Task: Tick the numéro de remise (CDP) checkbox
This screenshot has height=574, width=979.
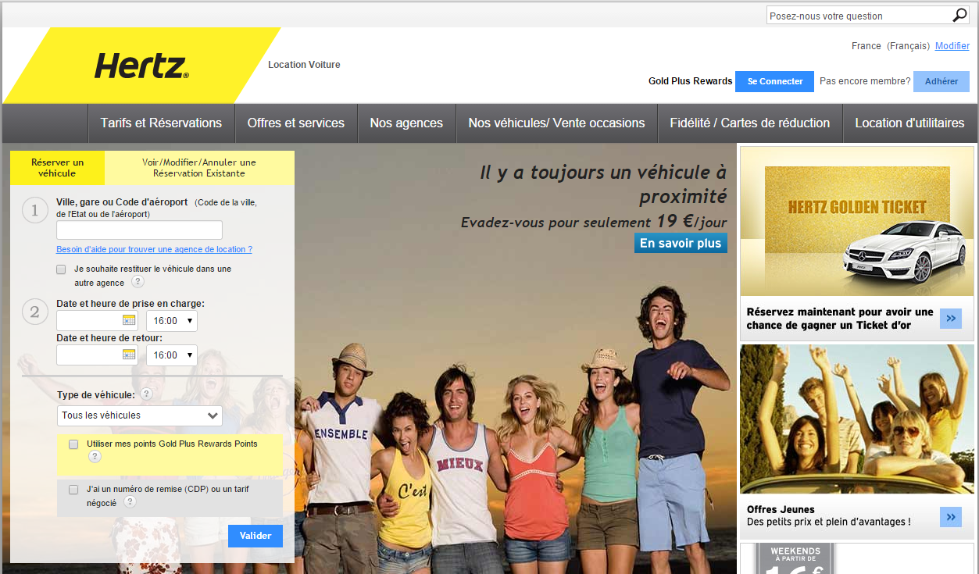Action: pyautogui.click(x=73, y=490)
